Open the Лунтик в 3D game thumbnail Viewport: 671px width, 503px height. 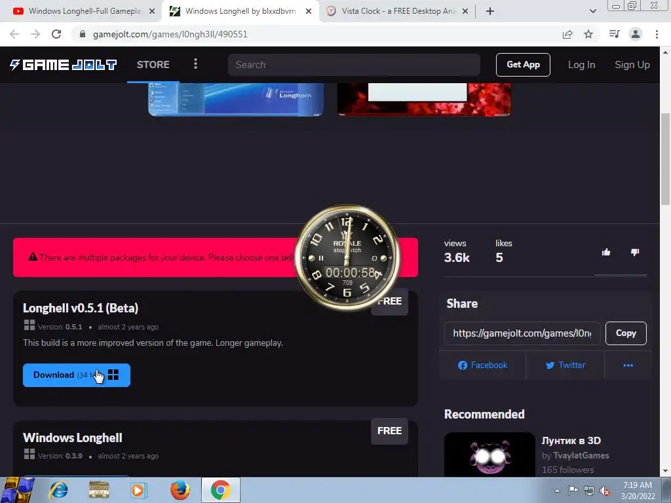click(x=489, y=455)
